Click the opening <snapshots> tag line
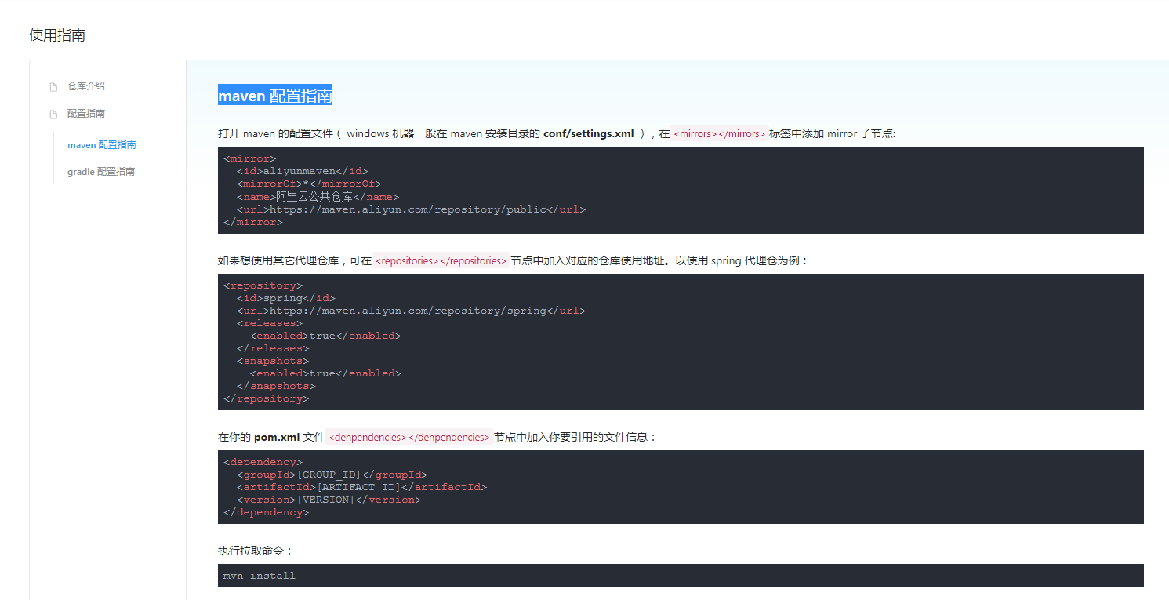 point(272,361)
